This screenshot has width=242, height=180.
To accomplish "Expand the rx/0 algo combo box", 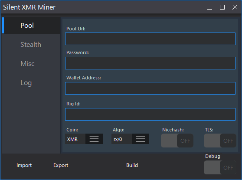I will coord(130,139).
